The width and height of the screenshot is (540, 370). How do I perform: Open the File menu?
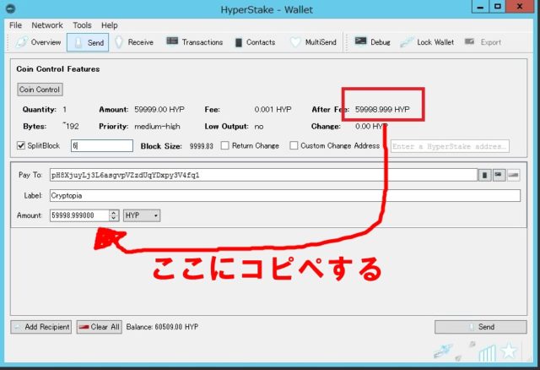click(15, 25)
